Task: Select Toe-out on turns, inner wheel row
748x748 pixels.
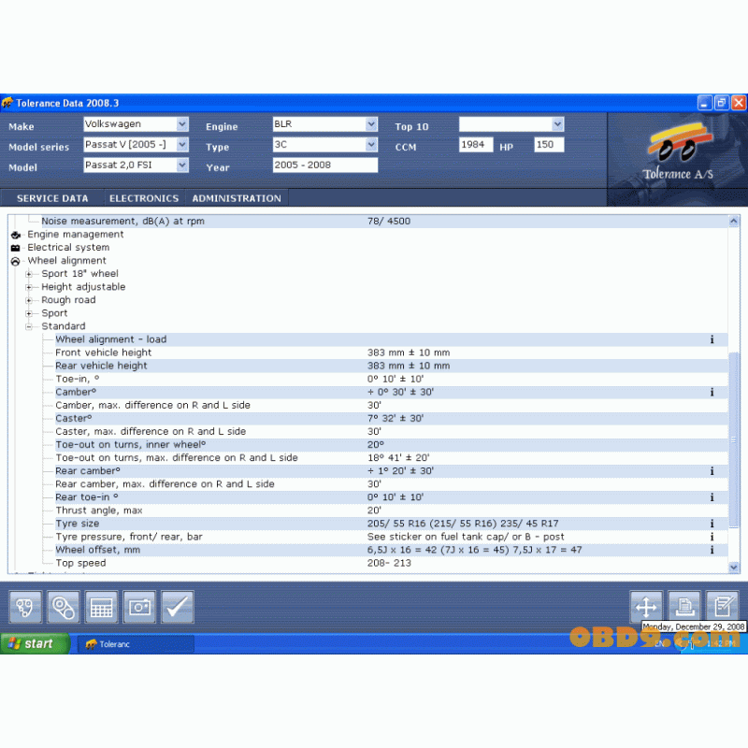Action: (391, 445)
